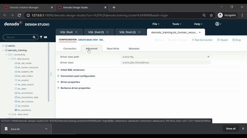Open the ds_human_resources tab dropdown arrow

pyautogui.click(x=200, y=33)
